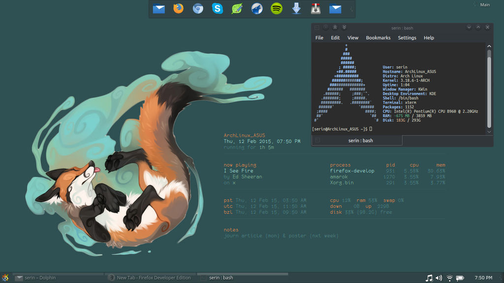
Task: Click the music note tray icon
Action: [429, 278]
